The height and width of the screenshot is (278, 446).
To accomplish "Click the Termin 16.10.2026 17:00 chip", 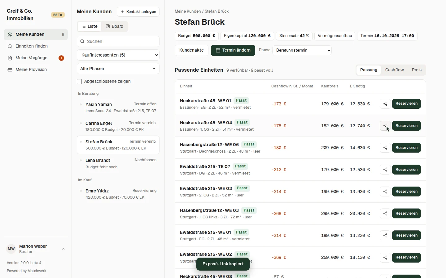I will (387, 36).
